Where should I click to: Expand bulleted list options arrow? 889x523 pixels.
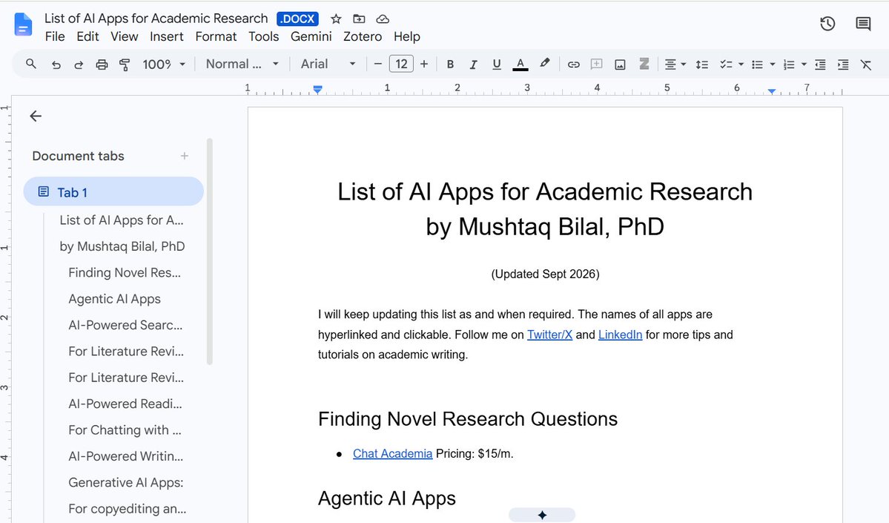772,65
